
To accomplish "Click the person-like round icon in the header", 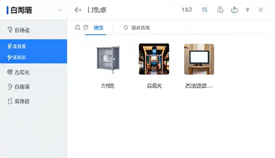I will [x=220, y=10].
